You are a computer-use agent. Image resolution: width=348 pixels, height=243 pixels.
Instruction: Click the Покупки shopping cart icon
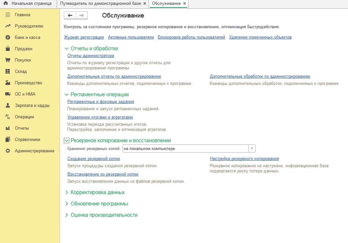pos(8,60)
